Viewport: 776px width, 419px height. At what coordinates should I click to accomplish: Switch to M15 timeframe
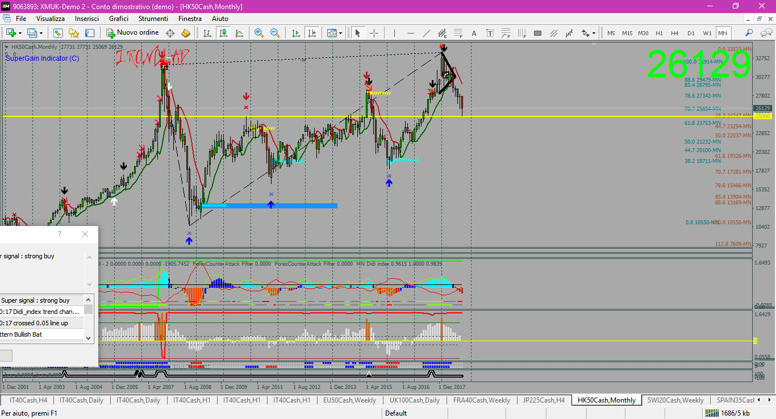click(627, 33)
